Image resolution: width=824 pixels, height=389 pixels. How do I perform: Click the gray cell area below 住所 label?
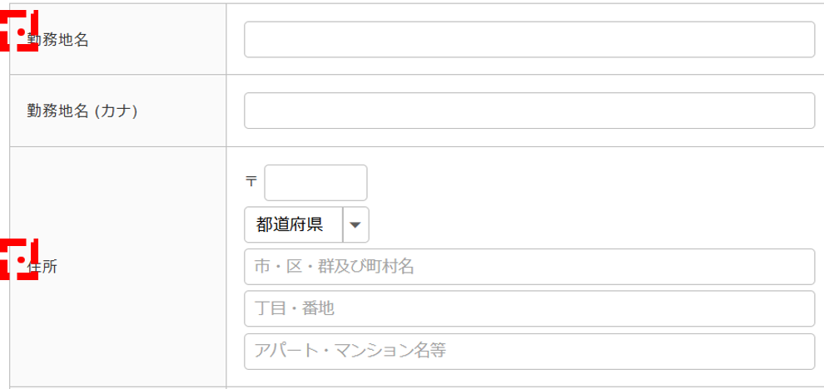(117, 341)
